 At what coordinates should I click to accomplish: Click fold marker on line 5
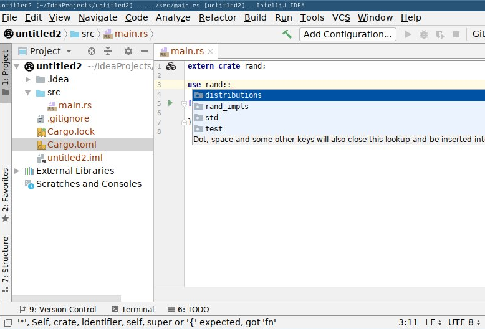pyautogui.click(x=184, y=103)
